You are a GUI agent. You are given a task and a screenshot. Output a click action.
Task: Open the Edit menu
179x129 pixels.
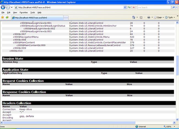[9, 13]
